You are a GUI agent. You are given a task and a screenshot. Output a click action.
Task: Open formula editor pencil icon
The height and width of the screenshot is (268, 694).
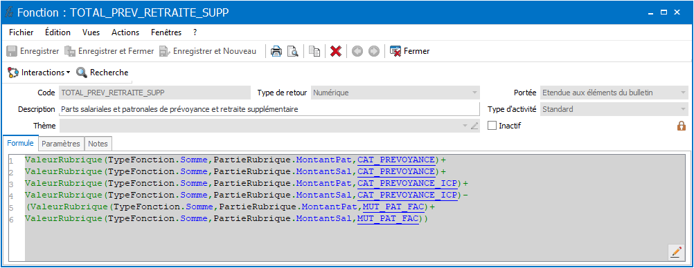point(675,251)
